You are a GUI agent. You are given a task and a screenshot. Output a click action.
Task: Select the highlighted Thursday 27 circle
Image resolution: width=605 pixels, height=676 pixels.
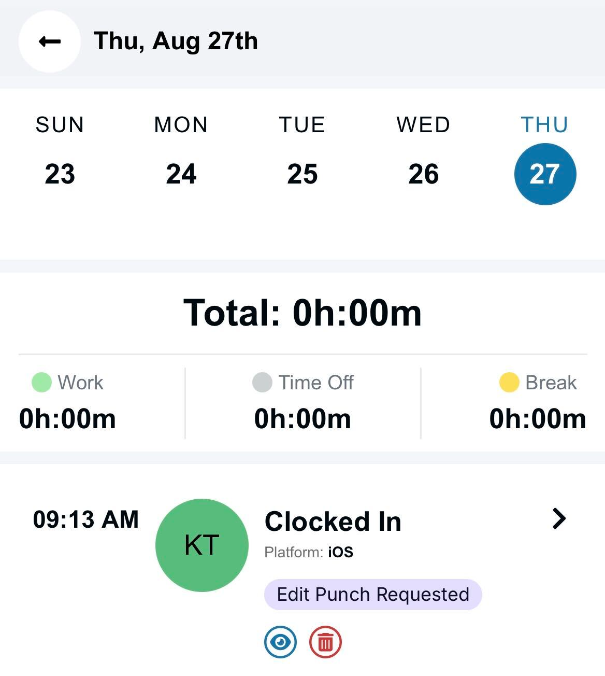[545, 174]
